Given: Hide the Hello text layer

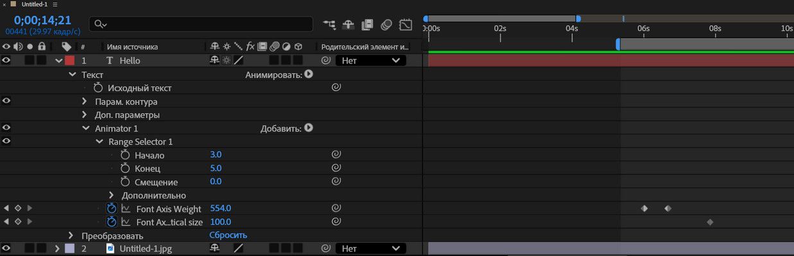Looking at the screenshot, I should click(6, 61).
